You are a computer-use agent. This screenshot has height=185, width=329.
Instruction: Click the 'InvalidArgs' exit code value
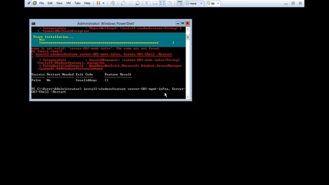click(x=86, y=80)
